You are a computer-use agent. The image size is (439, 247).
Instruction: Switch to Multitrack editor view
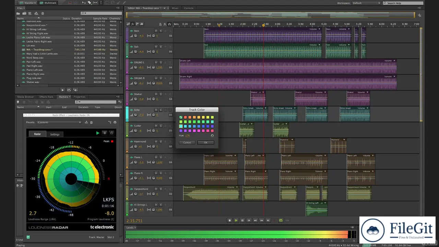pos(48,3)
